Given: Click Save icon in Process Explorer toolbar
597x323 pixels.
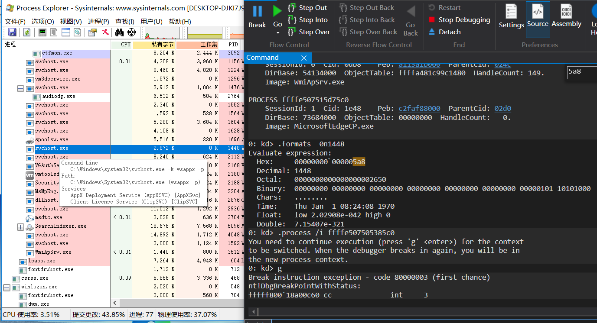Looking at the screenshot, I should point(12,32).
